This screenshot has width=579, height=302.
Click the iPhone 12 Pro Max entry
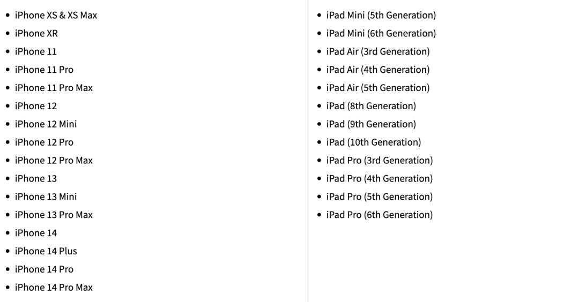54,161
